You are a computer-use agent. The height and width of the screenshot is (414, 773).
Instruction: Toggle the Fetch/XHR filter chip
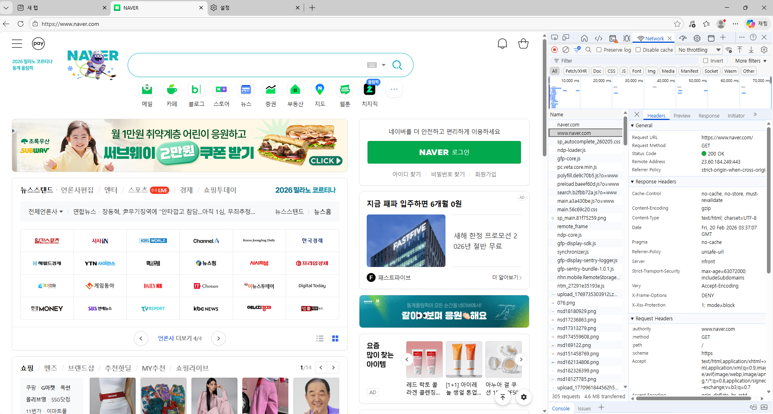pos(576,71)
